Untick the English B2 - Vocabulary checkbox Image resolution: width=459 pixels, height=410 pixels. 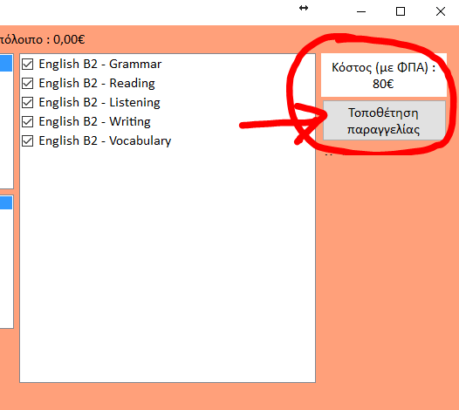click(28, 140)
